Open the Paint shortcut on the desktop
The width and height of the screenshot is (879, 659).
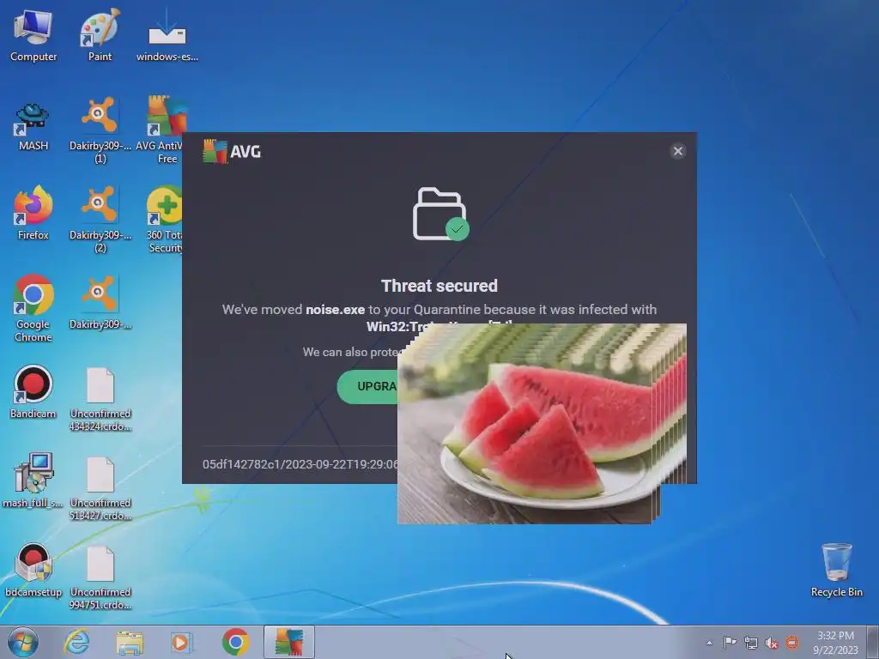pos(100,34)
